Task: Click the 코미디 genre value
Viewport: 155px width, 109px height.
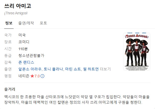Action: [24, 42]
